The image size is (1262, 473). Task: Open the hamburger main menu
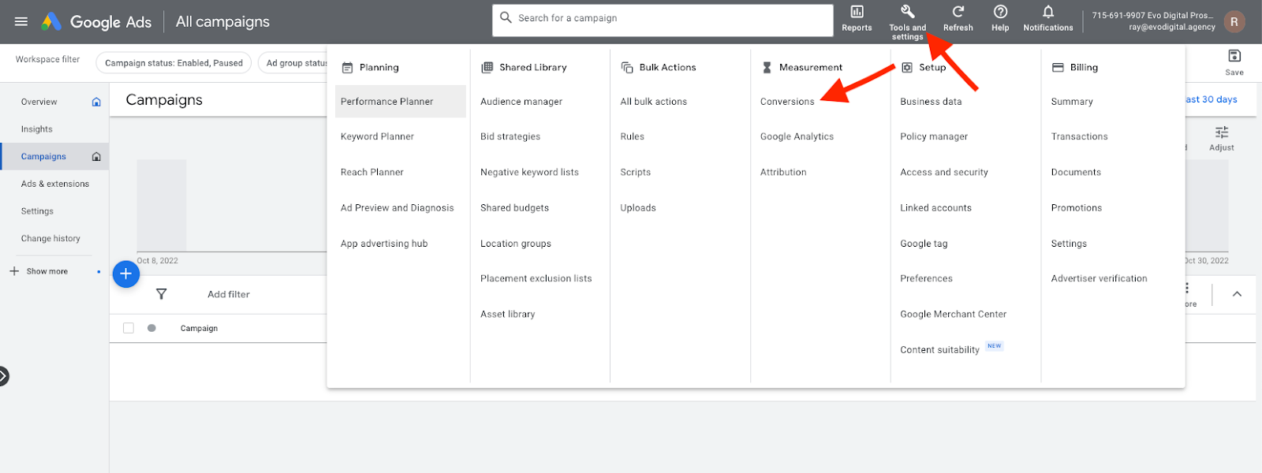click(x=21, y=21)
